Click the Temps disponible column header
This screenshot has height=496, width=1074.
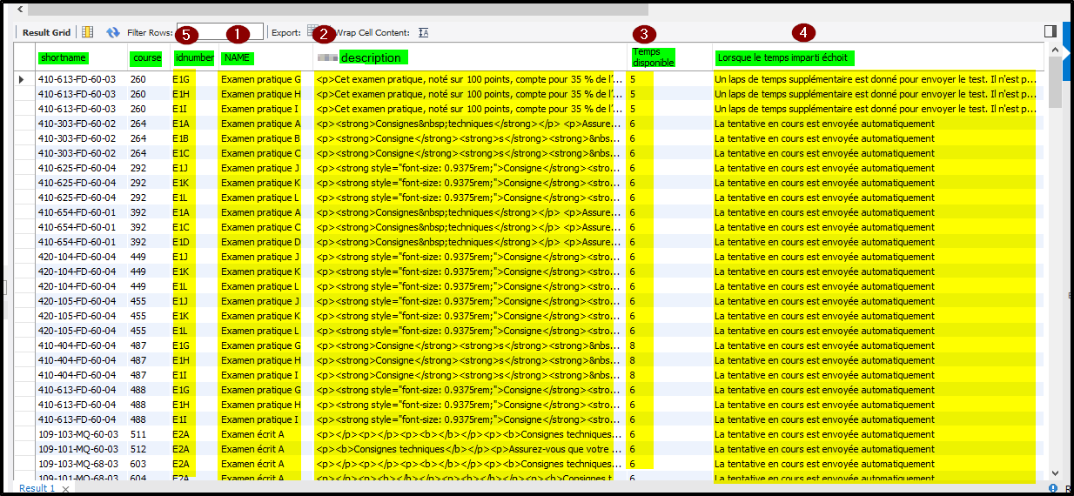(x=653, y=57)
